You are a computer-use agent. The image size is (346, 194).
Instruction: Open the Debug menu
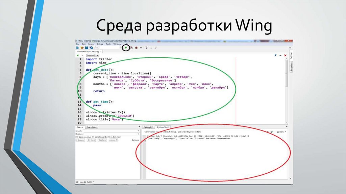point(100,44)
